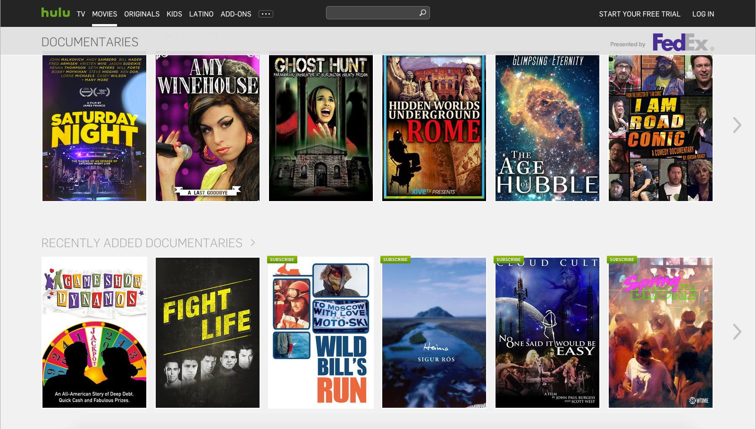Select No One Said It Would Be Easy poster

click(x=547, y=333)
